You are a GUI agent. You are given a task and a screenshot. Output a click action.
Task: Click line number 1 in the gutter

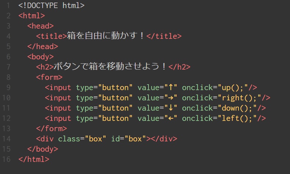(8, 5)
